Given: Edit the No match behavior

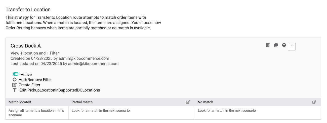Looking at the screenshot, I should (314, 102).
